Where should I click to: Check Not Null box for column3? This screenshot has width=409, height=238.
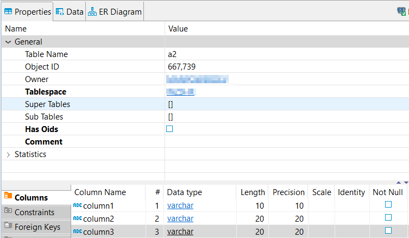point(388,231)
